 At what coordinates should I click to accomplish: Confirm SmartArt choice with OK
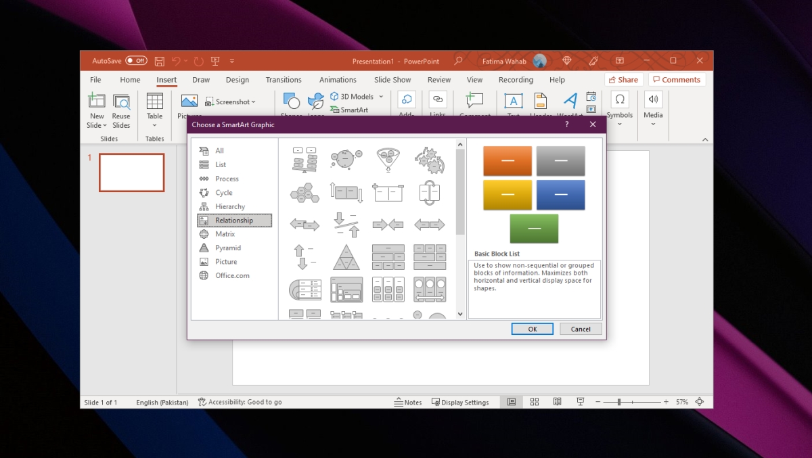pyautogui.click(x=533, y=329)
